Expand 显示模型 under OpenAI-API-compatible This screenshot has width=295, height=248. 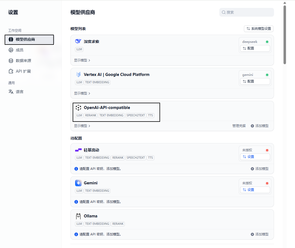82,126
